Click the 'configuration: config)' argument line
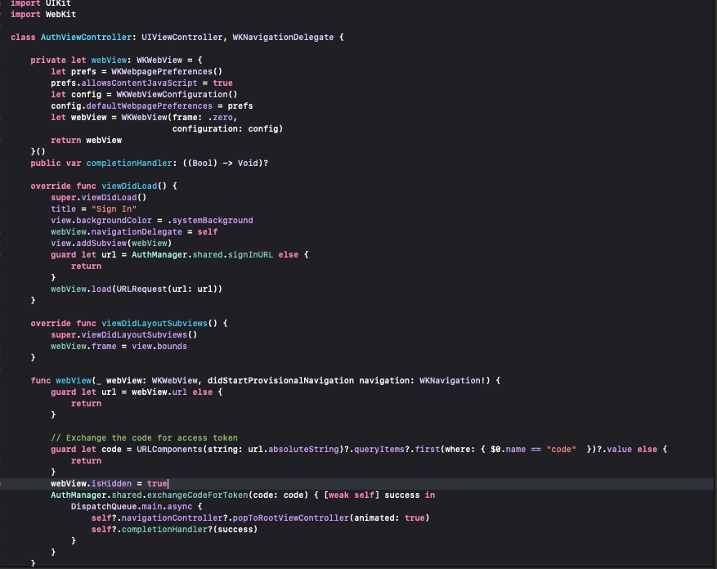The width and height of the screenshot is (717, 569). tap(228, 128)
